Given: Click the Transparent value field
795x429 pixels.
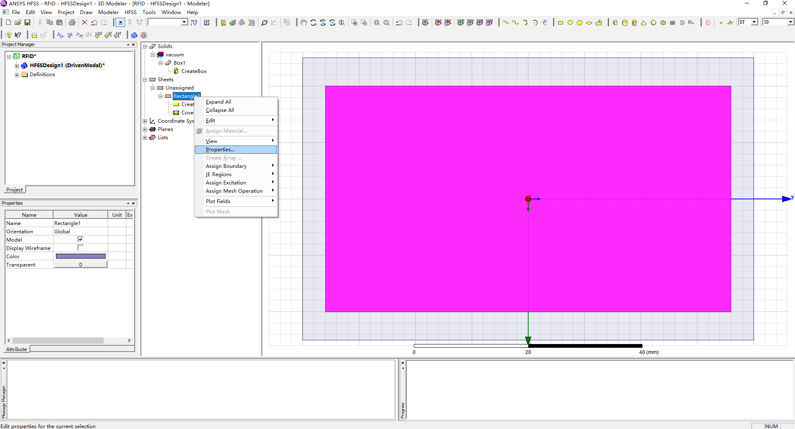Looking at the screenshot, I should tap(80, 264).
